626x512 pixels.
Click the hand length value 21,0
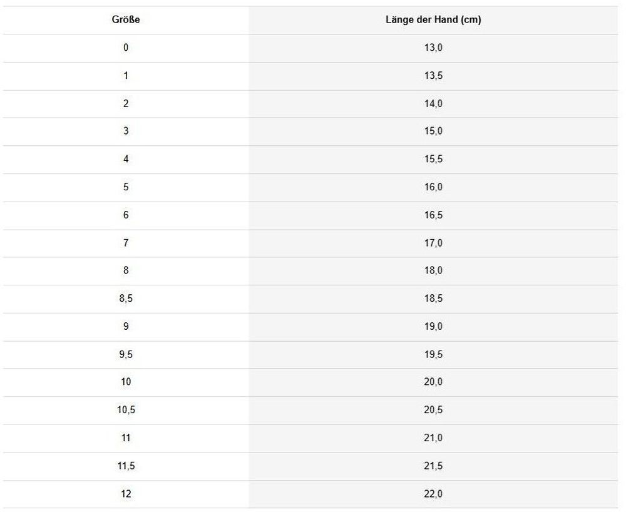[x=433, y=438]
